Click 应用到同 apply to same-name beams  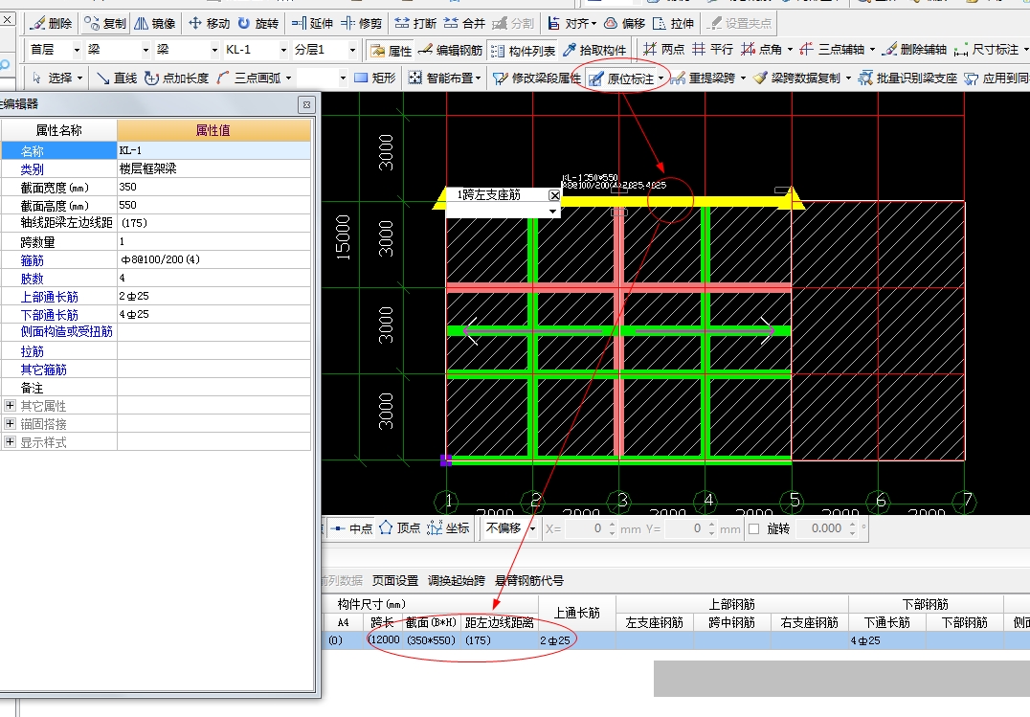(996, 78)
